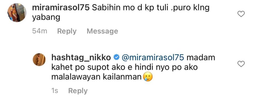
Task: Like hashtag_nikko's reply with the heart icon
Action: pyautogui.click(x=241, y=64)
